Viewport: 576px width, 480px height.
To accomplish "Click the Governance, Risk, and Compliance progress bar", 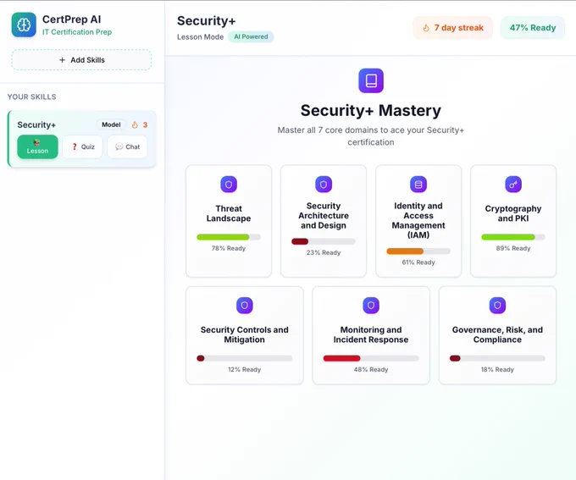I will coord(497,358).
